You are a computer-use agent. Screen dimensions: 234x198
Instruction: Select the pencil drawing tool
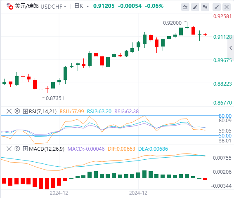[x=195, y=7]
